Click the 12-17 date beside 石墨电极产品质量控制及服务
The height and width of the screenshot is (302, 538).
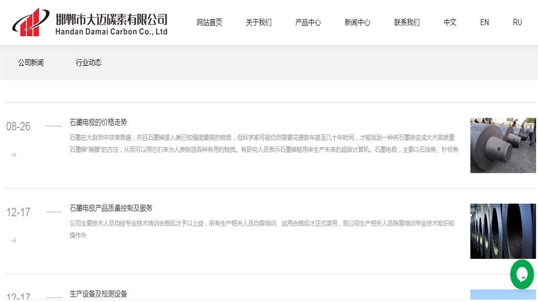(18, 212)
